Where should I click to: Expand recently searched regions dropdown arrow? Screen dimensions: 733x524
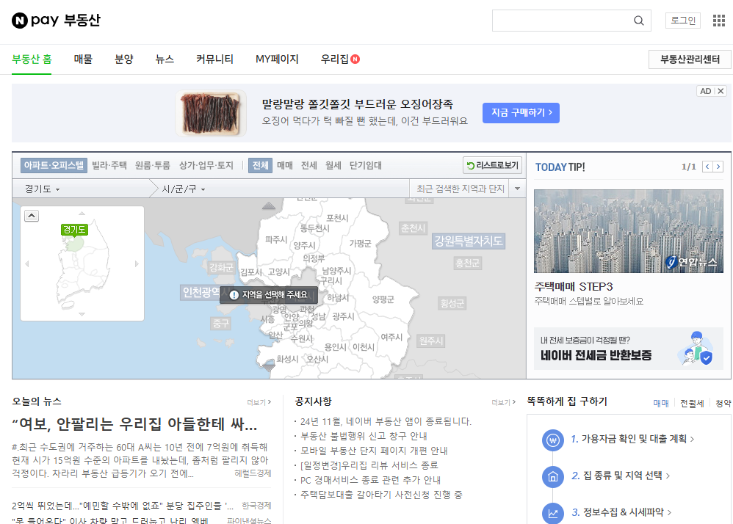click(x=518, y=189)
